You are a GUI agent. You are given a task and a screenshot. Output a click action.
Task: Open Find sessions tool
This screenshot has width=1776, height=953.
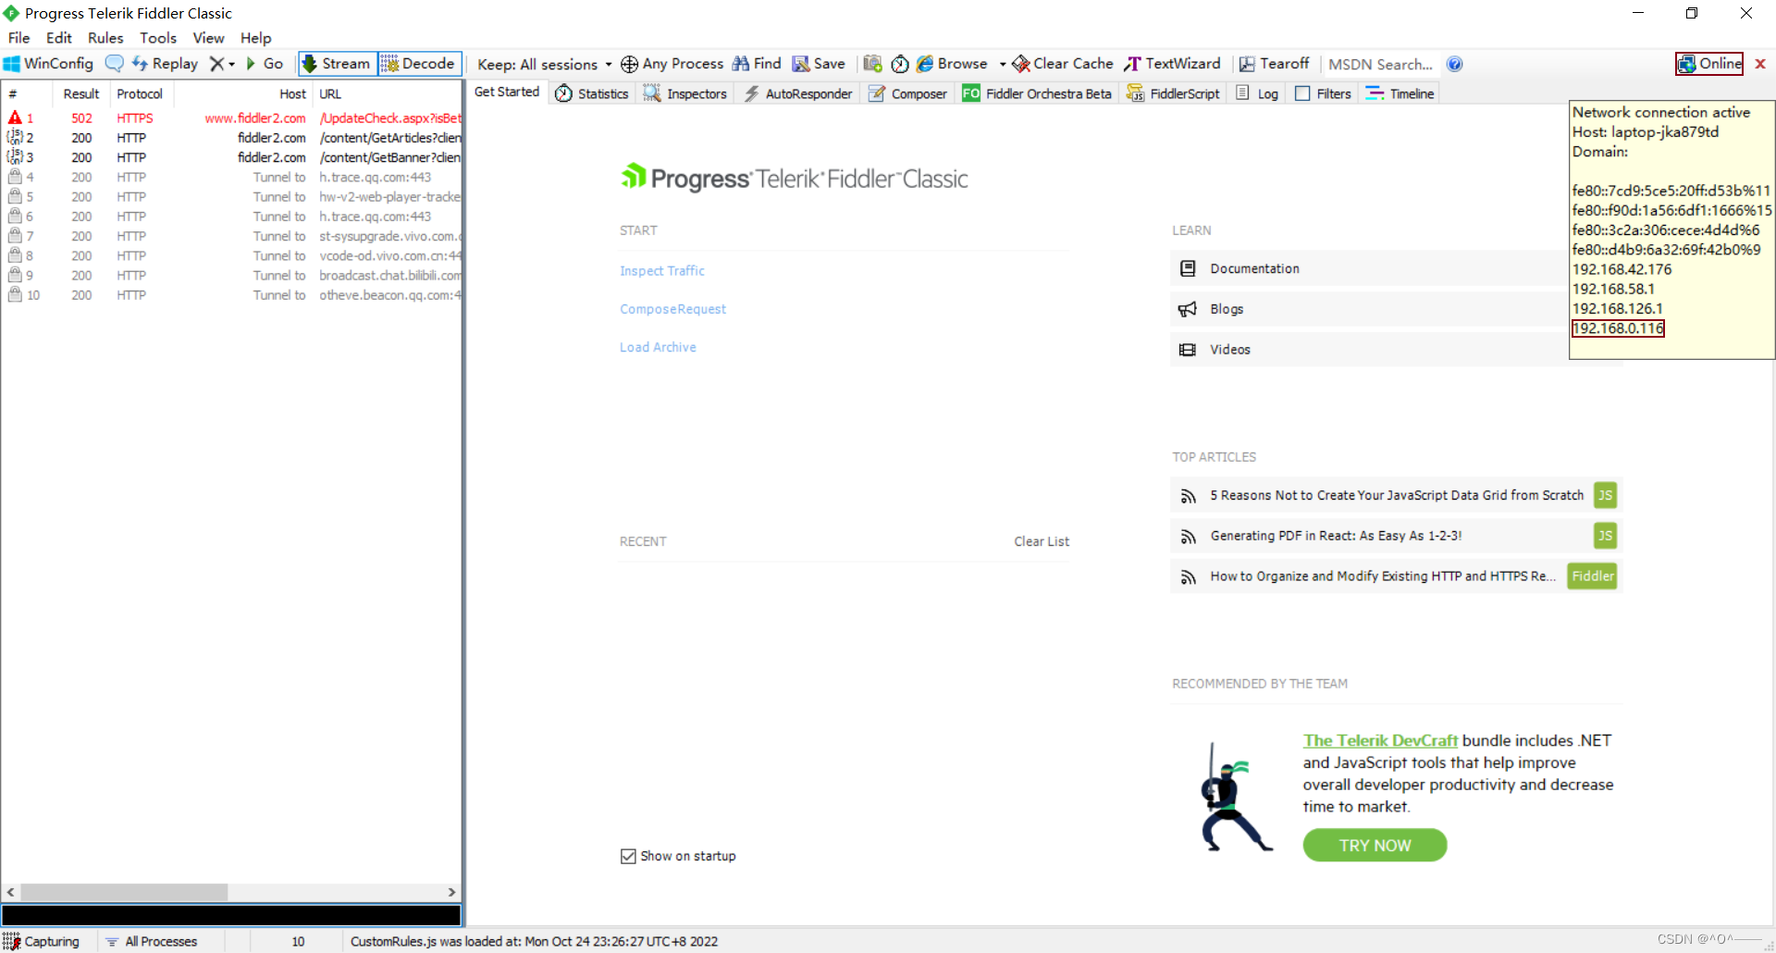[757, 64]
